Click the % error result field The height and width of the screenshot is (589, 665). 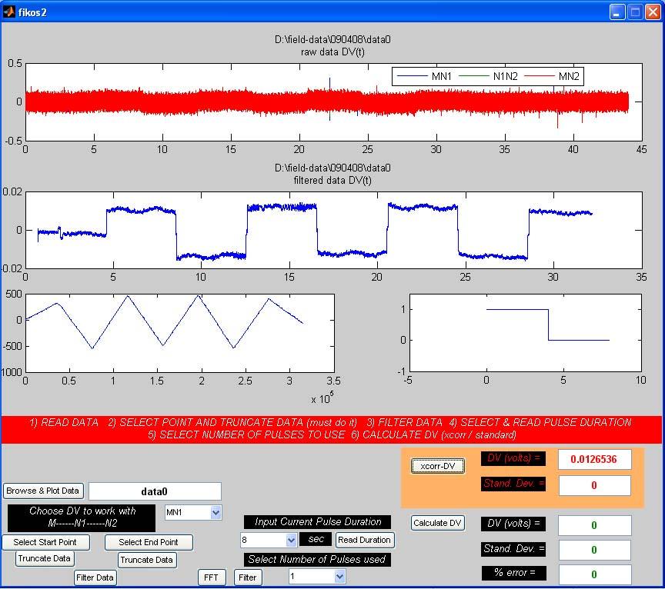[594, 574]
